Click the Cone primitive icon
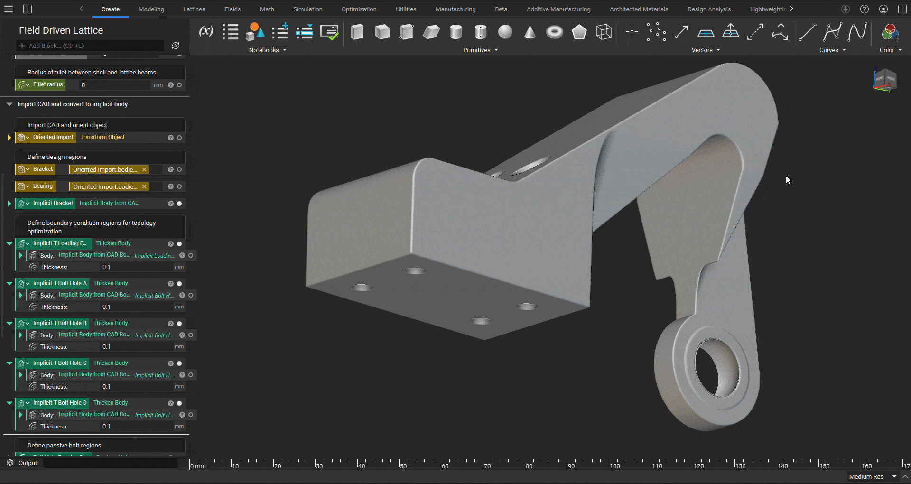This screenshot has width=911, height=484. click(x=530, y=32)
